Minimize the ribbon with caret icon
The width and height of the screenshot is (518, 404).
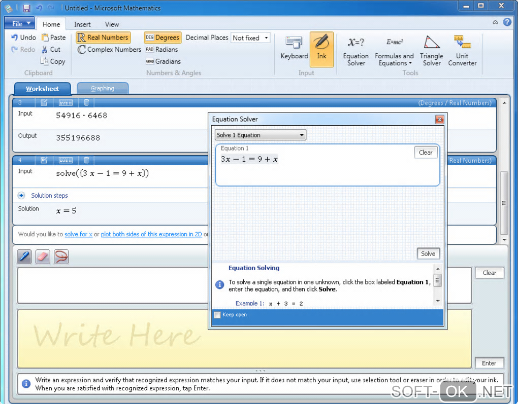pyautogui.click(x=495, y=22)
